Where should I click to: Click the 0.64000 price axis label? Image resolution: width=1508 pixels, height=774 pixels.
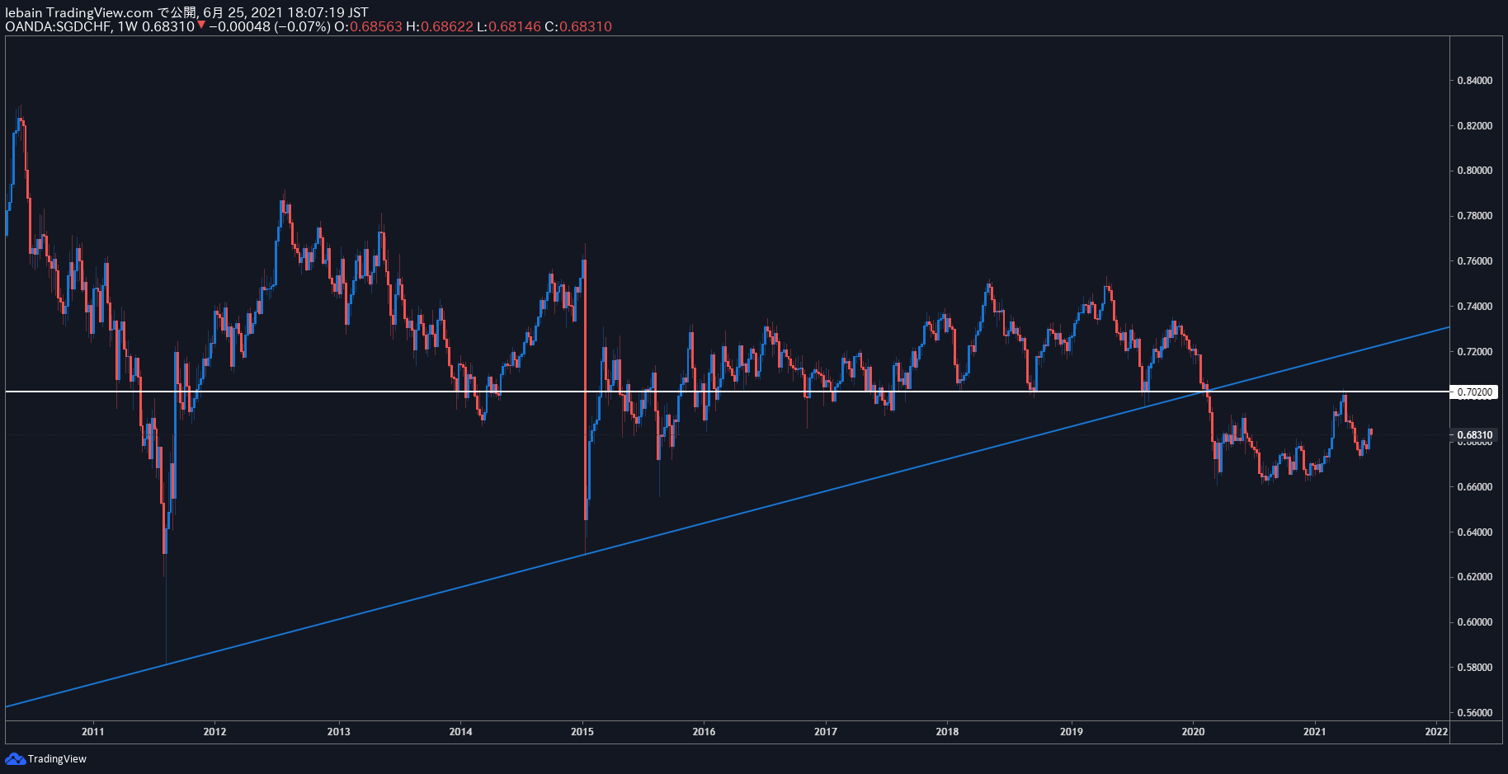point(1474,532)
